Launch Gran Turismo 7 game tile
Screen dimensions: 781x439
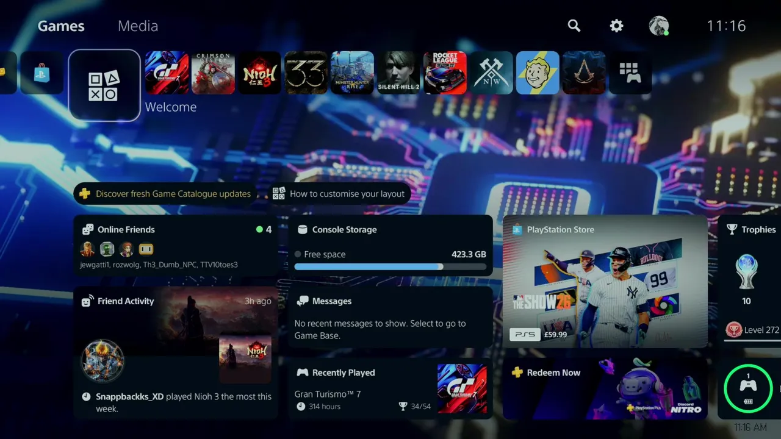click(167, 73)
